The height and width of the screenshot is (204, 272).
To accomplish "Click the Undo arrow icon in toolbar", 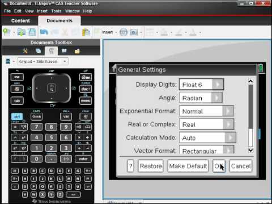I will (44, 32).
